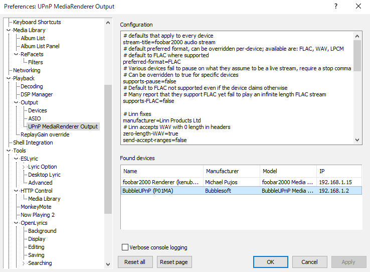Image resolution: width=370 pixels, height=272 pixels.
Task: Select UPnP MediaRenderer Output tree item
Action: click(x=63, y=126)
